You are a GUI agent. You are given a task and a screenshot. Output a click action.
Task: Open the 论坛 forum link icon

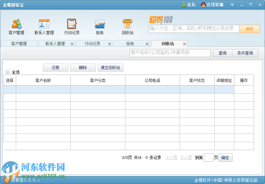[184, 5]
